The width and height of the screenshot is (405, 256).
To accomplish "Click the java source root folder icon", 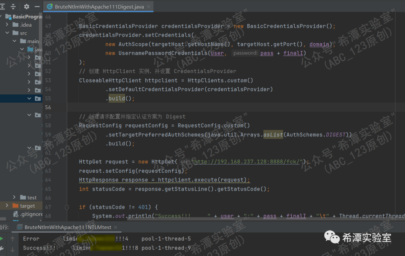I will point(31,49).
